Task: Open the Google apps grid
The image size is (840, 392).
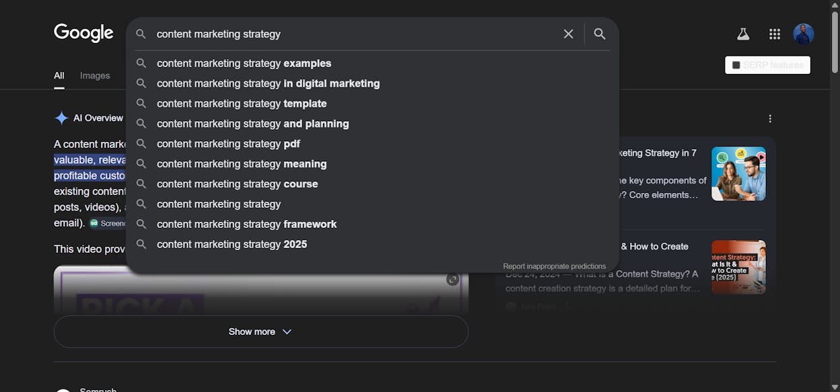Action: pyautogui.click(x=775, y=34)
